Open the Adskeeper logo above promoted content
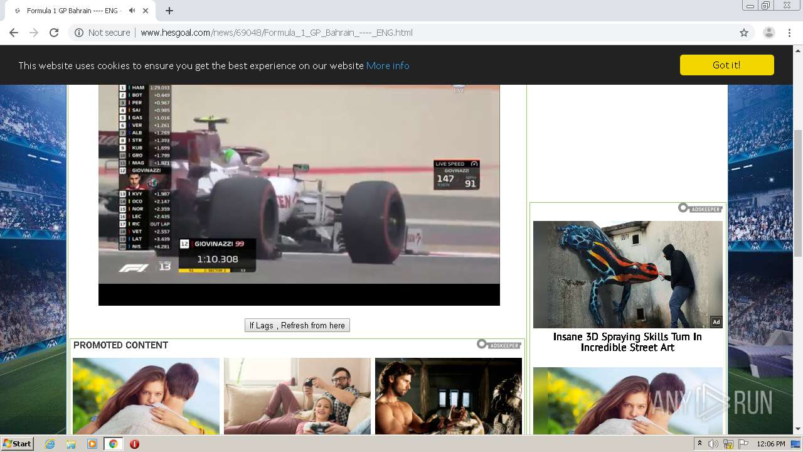This screenshot has height=452, width=803. pyautogui.click(x=499, y=344)
